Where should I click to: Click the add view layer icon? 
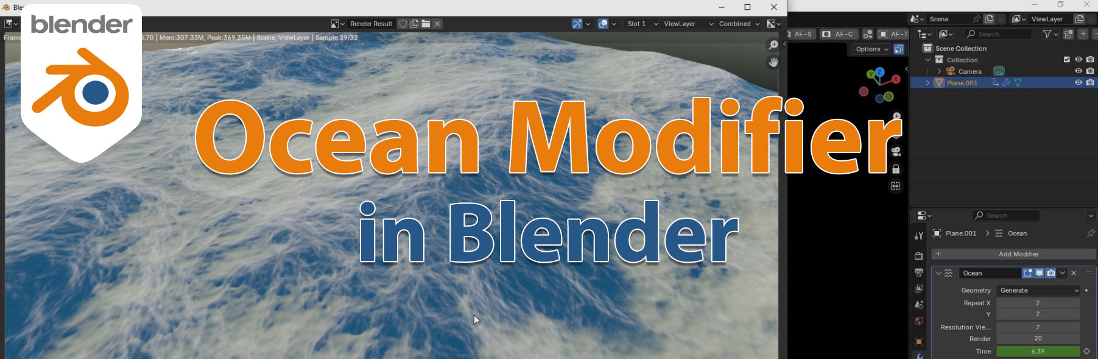pos(1079,19)
